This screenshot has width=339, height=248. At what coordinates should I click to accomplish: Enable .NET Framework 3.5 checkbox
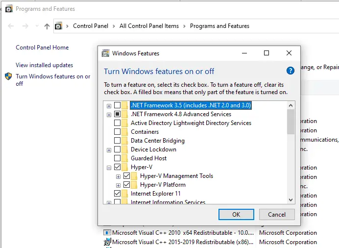coord(117,105)
